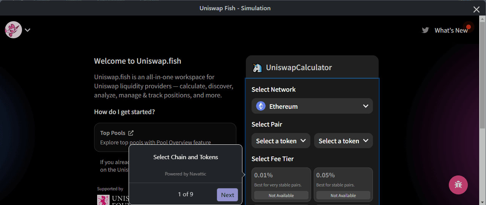Click the 1 of 9 step indicator
This screenshot has height=205, width=486.
click(x=186, y=194)
